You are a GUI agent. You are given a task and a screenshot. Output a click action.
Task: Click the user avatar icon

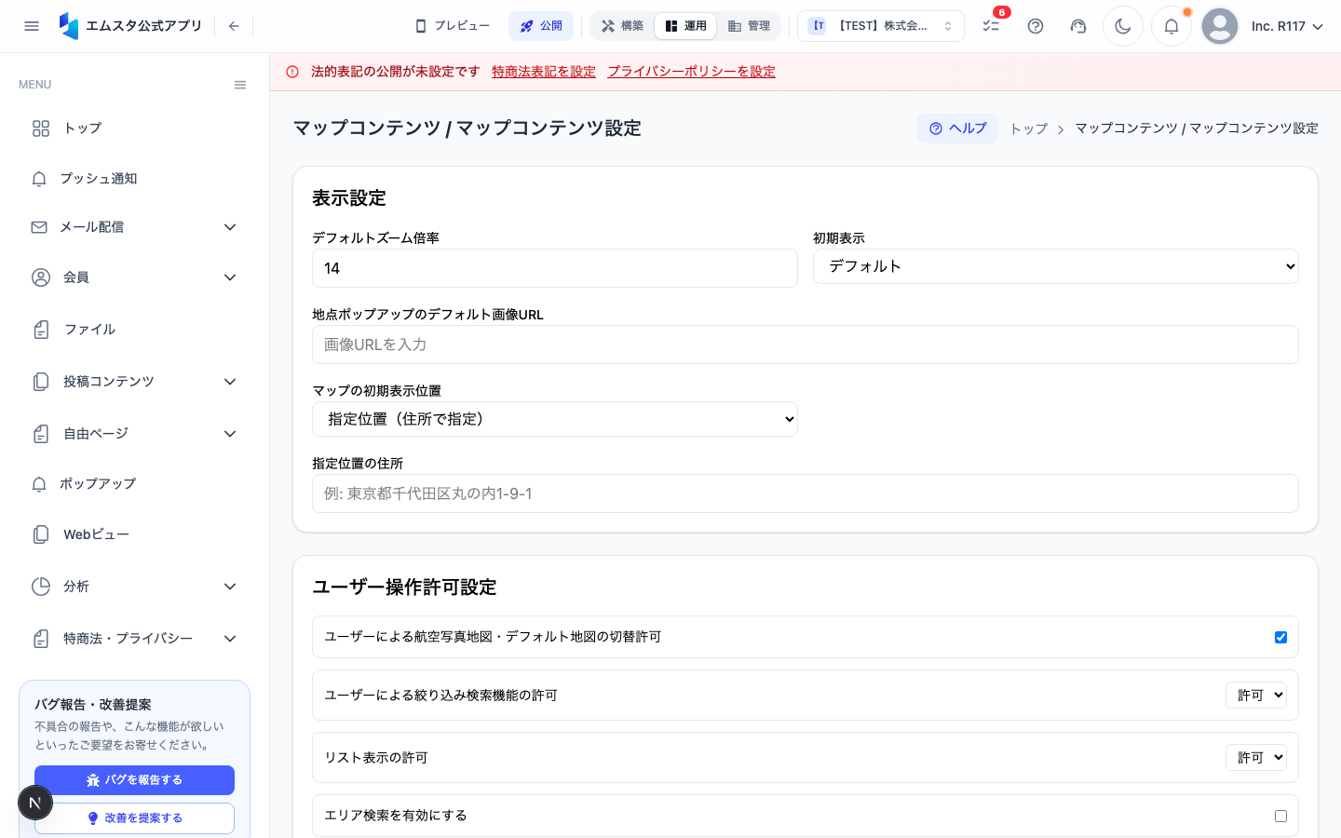[1220, 26]
